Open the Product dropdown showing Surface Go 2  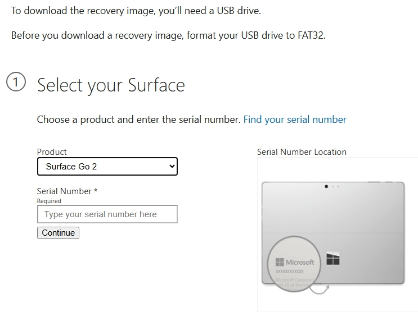[107, 167]
